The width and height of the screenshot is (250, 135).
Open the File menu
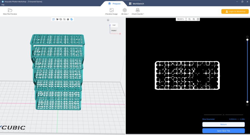click(3, 5)
